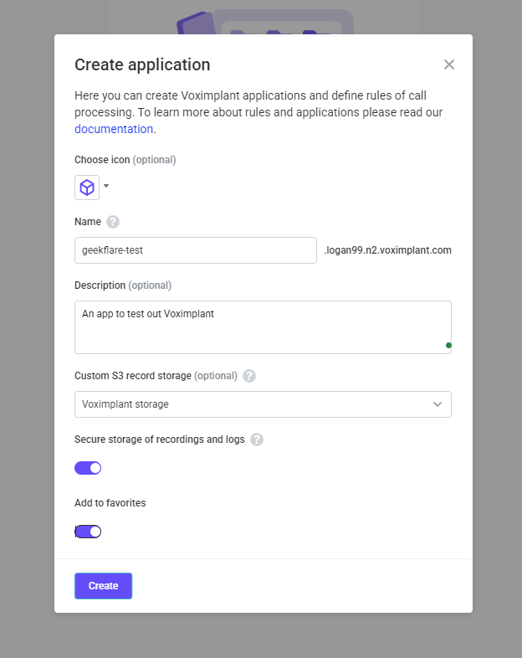522x658 pixels.
Task: Click the Add to favorites label
Action: (110, 503)
